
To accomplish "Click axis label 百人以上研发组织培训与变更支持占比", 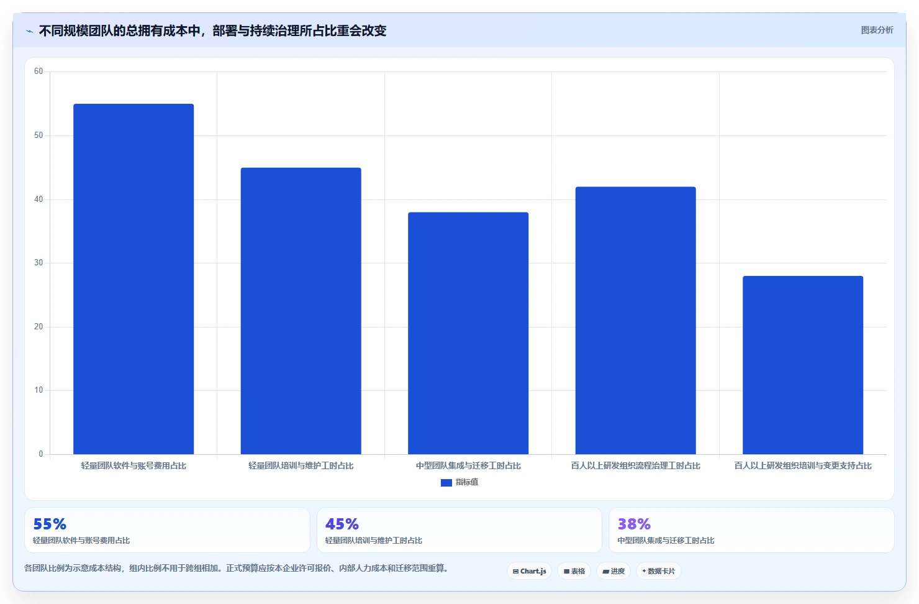I will pos(803,465).
